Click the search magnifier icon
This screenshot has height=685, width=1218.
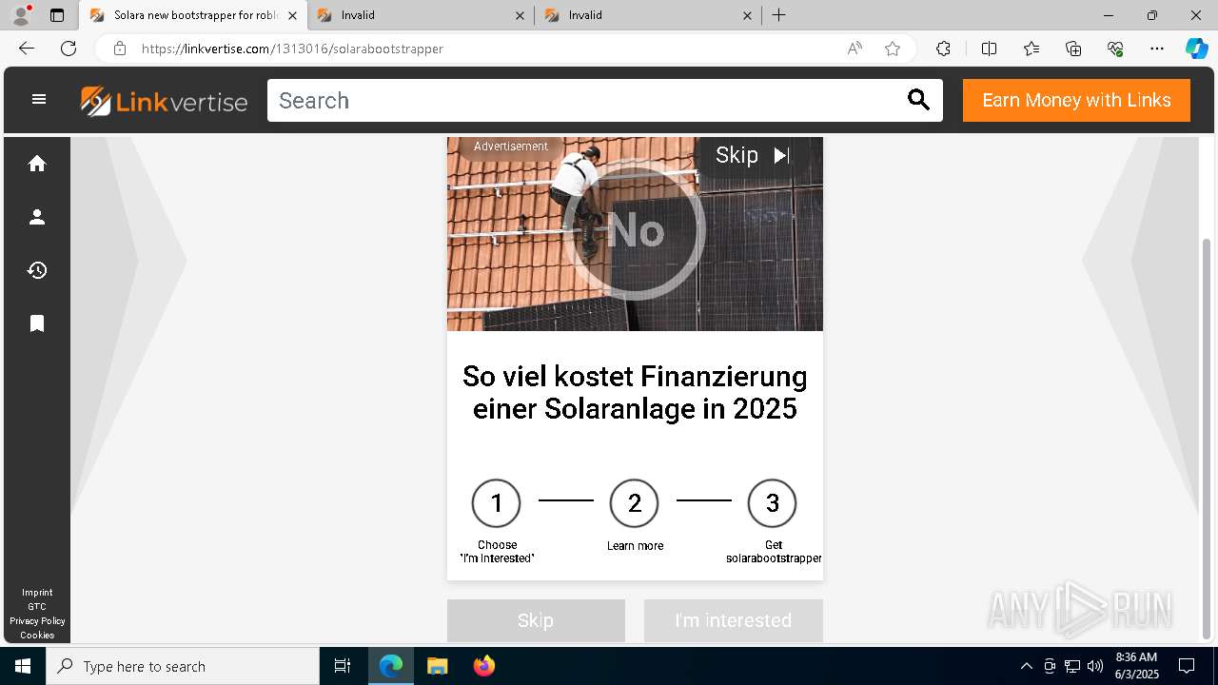[918, 100]
